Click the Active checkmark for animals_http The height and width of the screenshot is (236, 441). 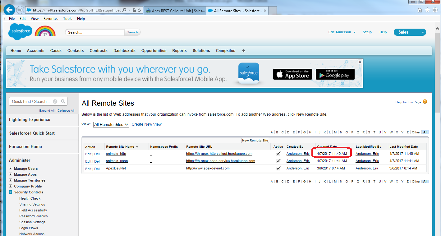point(278,154)
